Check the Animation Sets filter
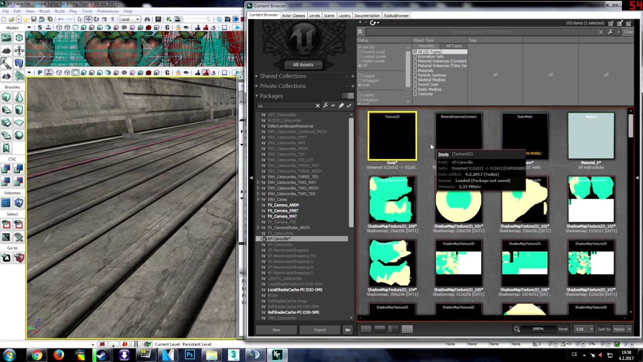This screenshot has height=362, width=643. pos(415,56)
